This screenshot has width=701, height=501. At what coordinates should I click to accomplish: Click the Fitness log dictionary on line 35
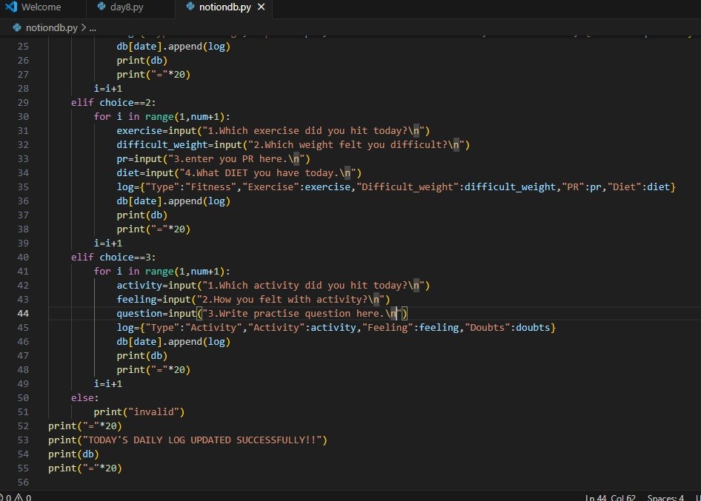click(396, 187)
